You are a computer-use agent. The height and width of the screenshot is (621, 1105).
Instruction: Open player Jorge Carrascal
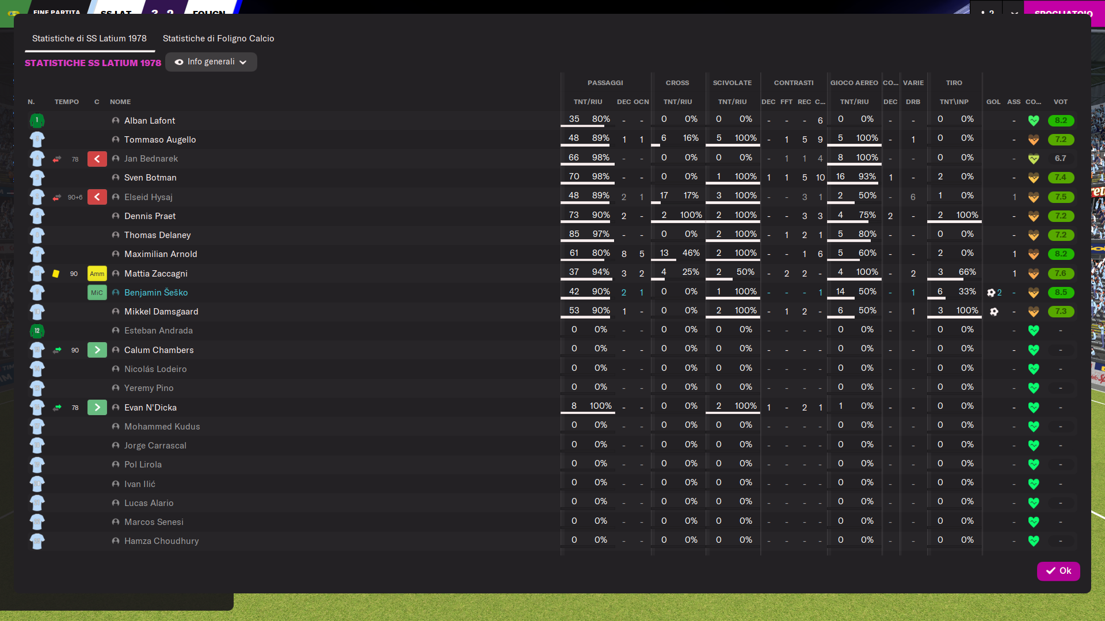tap(155, 446)
